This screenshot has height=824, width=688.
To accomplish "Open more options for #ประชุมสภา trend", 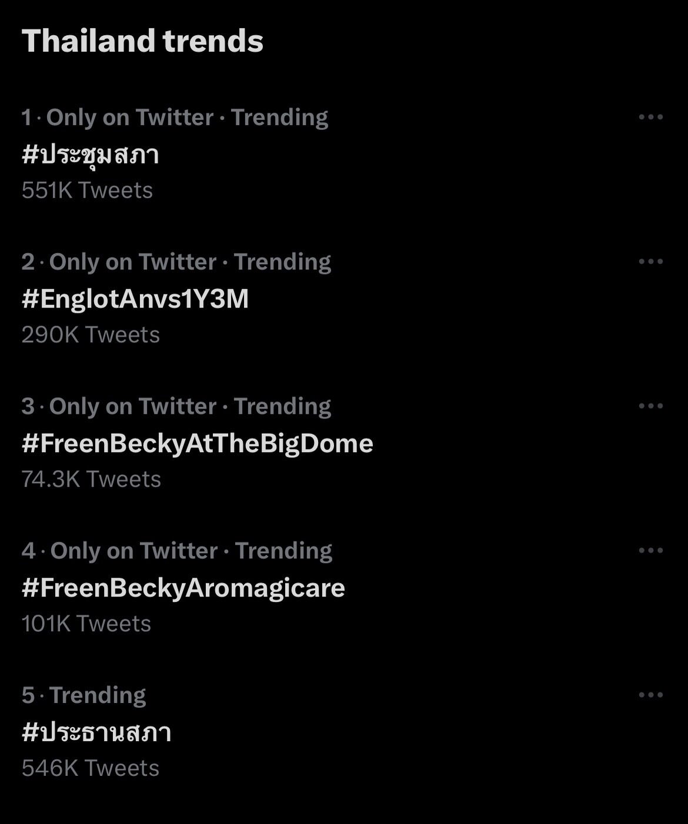I will click(x=650, y=117).
